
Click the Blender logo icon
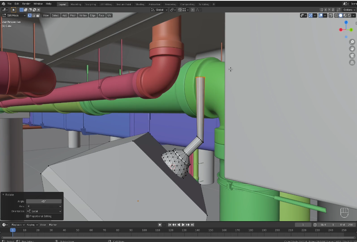click(3, 4)
